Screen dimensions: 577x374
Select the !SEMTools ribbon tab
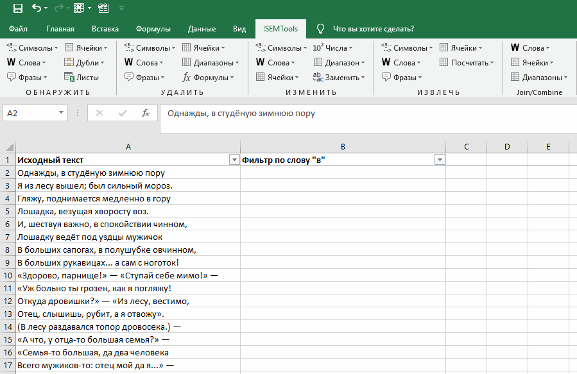(x=280, y=29)
